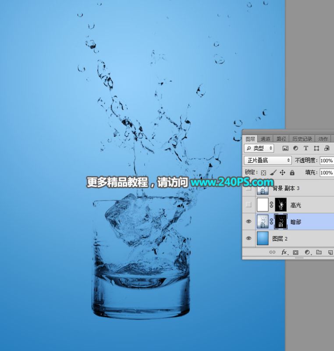The width and height of the screenshot is (334, 351).
Task: Add layer mask icon at panel bottom
Action: (295, 253)
